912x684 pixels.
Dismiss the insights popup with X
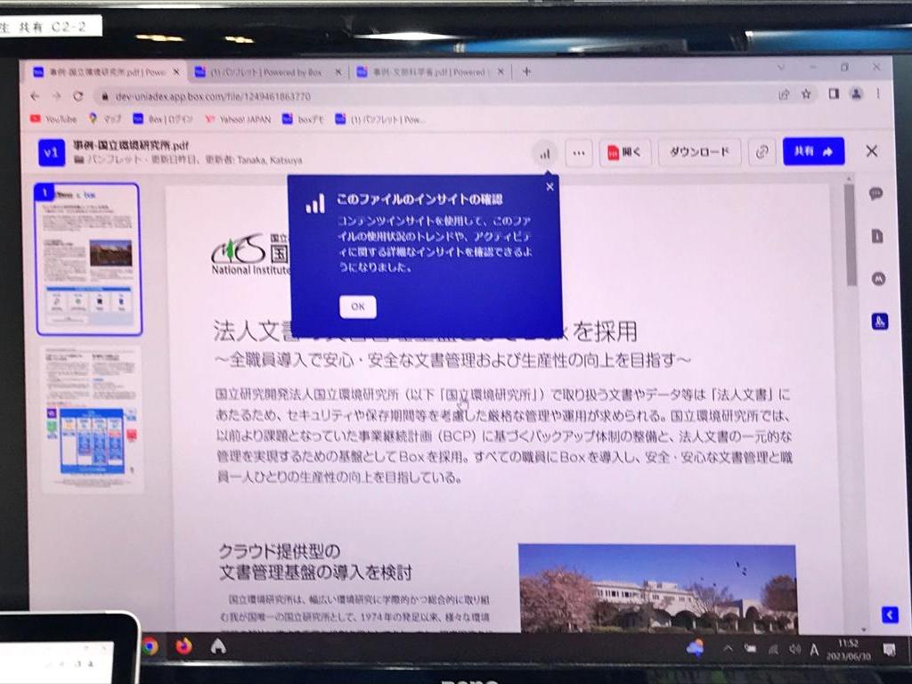(550, 187)
